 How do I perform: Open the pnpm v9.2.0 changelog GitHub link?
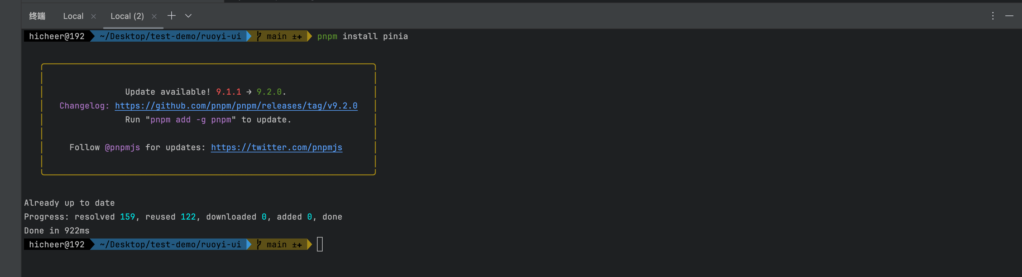[236, 106]
